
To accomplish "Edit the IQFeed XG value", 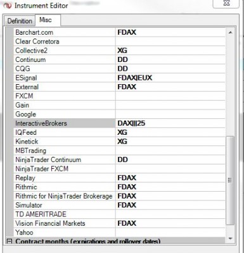I will pyautogui.click(x=170, y=132).
